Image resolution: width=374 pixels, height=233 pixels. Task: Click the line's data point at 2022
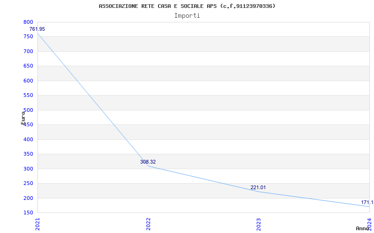tap(148, 166)
